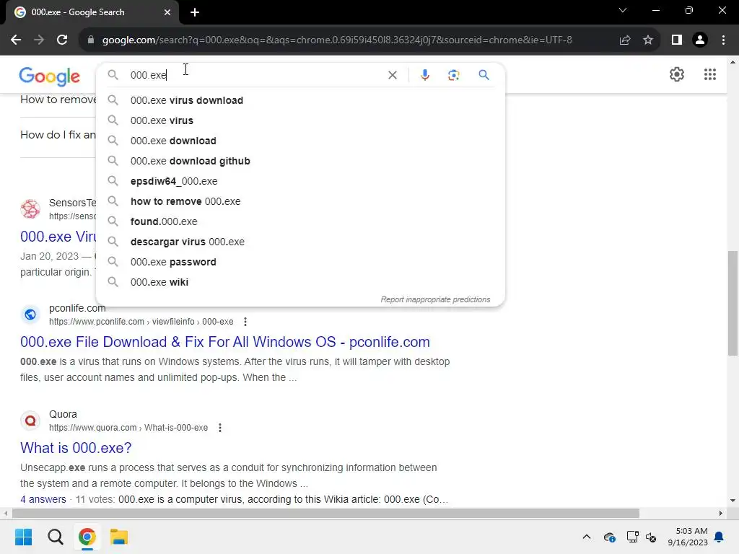
Task: Click the pconlife.com breadcrumb URL
Action: point(141,322)
